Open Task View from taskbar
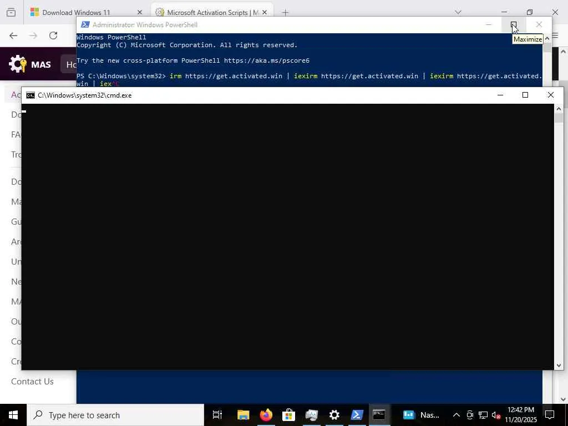Screen dimensions: 568x426 click(x=217, y=415)
